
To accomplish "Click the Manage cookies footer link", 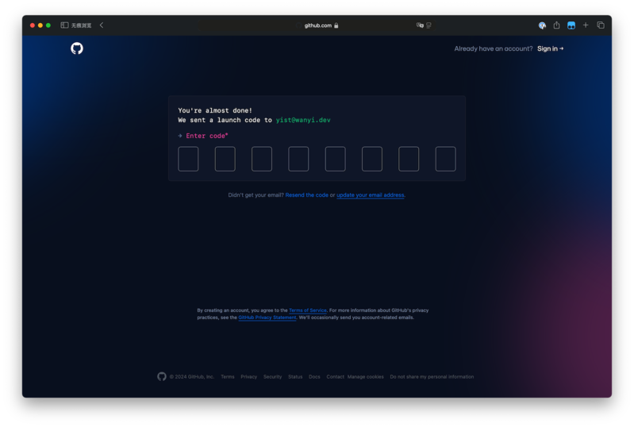I will click(365, 377).
